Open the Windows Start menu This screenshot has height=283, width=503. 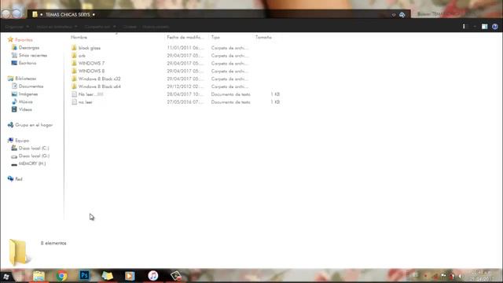(6, 276)
